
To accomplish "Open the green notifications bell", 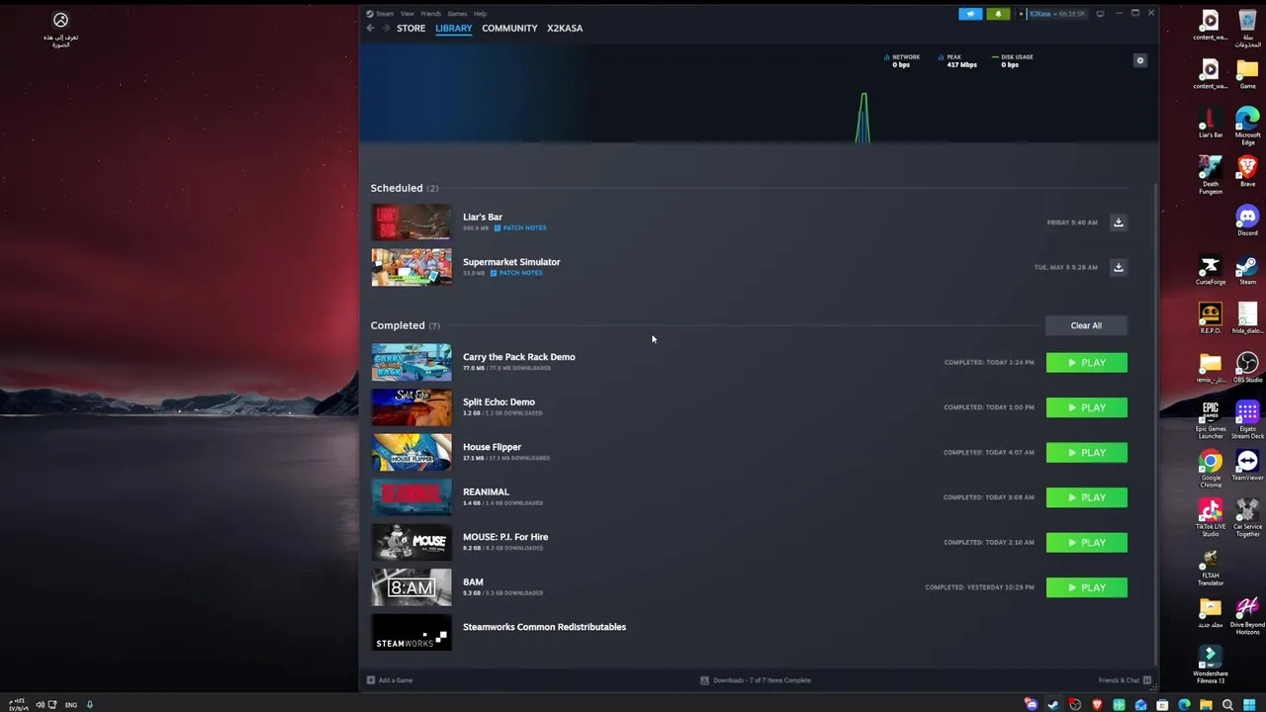I will (x=998, y=14).
